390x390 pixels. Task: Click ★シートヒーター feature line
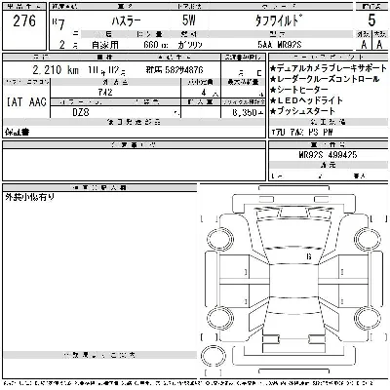[x=299, y=90]
